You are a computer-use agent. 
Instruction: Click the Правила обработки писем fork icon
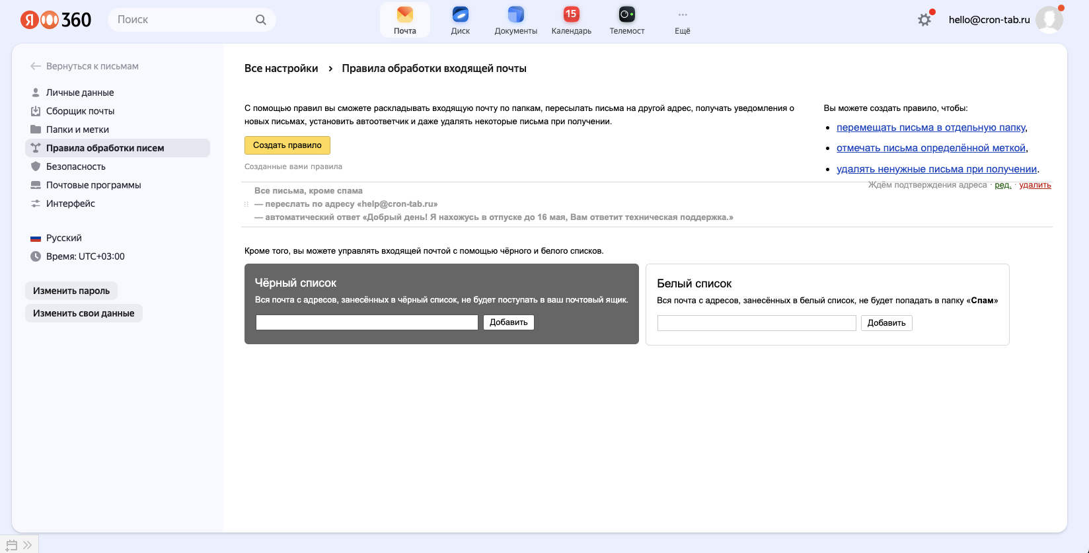(36, 148)
